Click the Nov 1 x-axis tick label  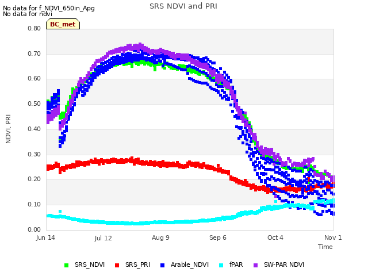pos(333,237)
